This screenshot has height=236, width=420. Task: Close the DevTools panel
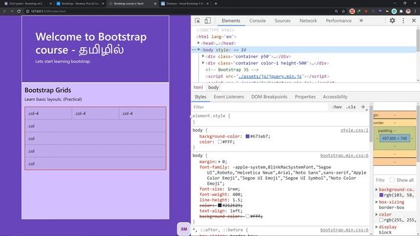pos(413,20)
